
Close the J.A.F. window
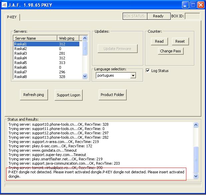[x=201, y=5]
